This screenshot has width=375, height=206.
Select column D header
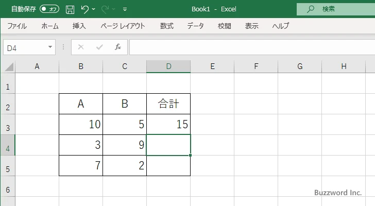168,66
